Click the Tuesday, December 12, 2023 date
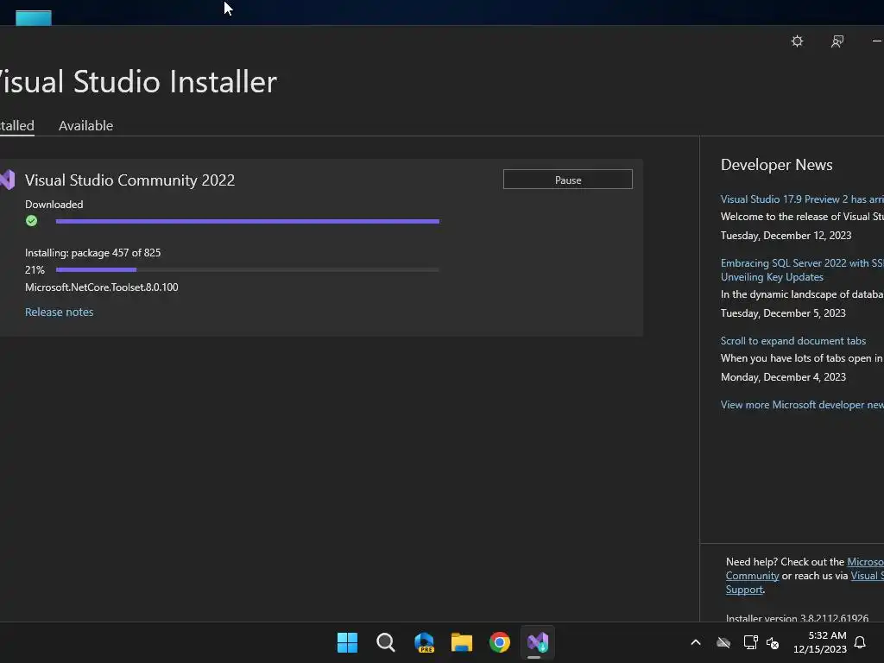Screen dimensions: 884x663 click(x=786, y=235)
